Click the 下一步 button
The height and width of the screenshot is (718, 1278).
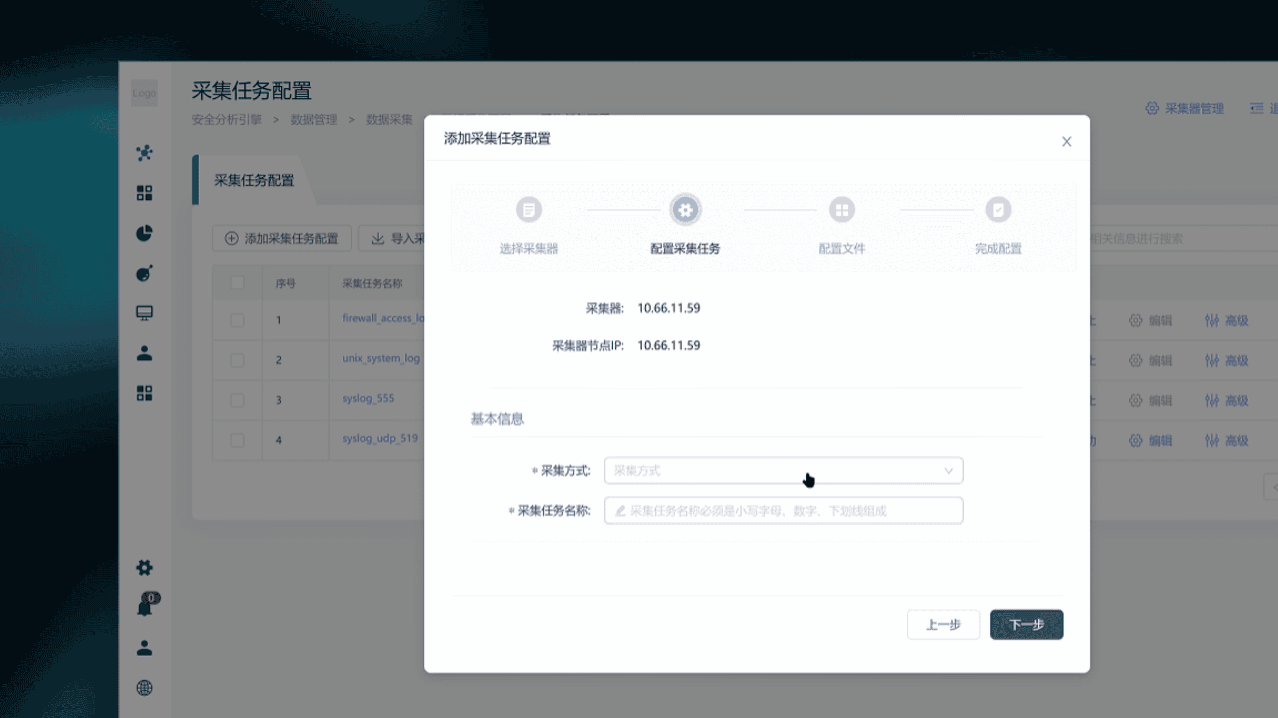pos(1027,625)
